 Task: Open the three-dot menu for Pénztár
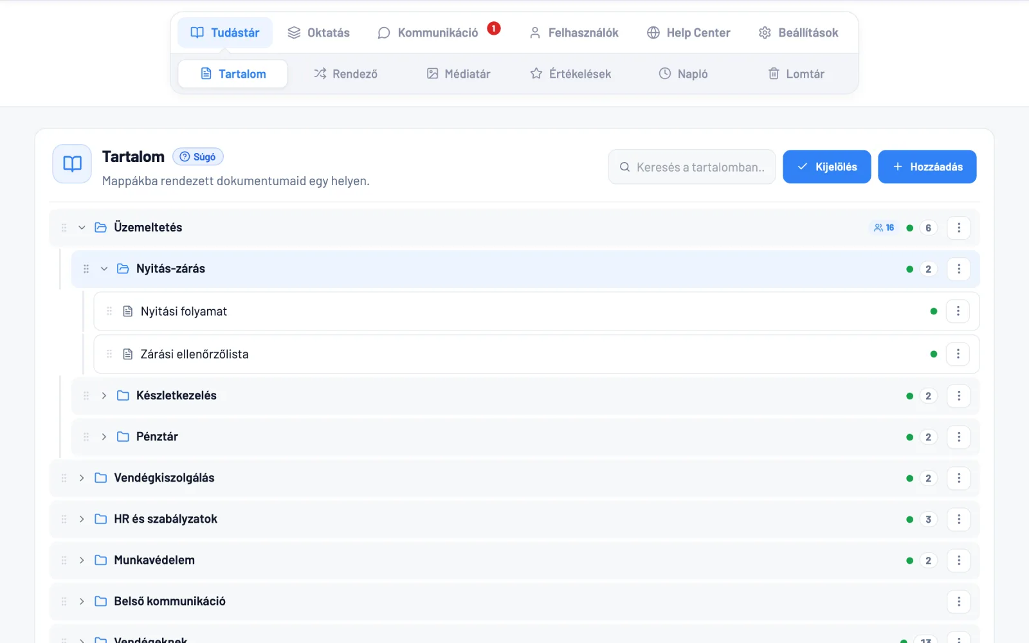(958, 437)
